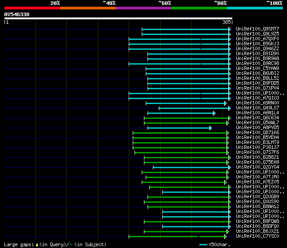Select the UniRef100_A6N1L4 label
This screenshot has width=287, height=248.
(257, 113)
